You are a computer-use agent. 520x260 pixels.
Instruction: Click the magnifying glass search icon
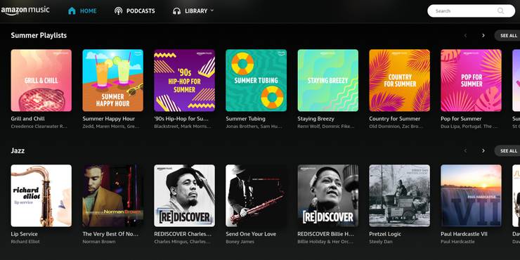click(501, 11)
